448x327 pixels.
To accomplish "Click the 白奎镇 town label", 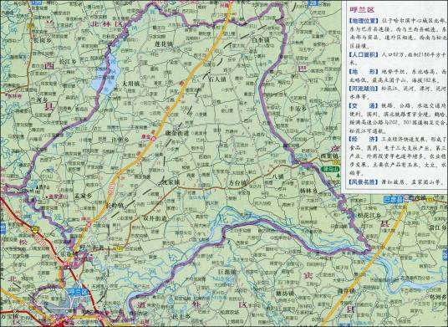I will pyautogui.click(x=261, y=40).
